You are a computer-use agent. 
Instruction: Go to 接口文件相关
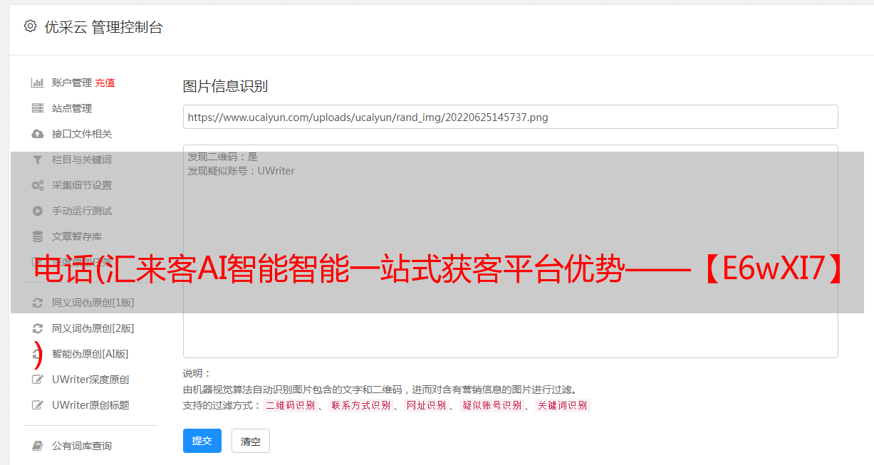(x=82, y=134)
